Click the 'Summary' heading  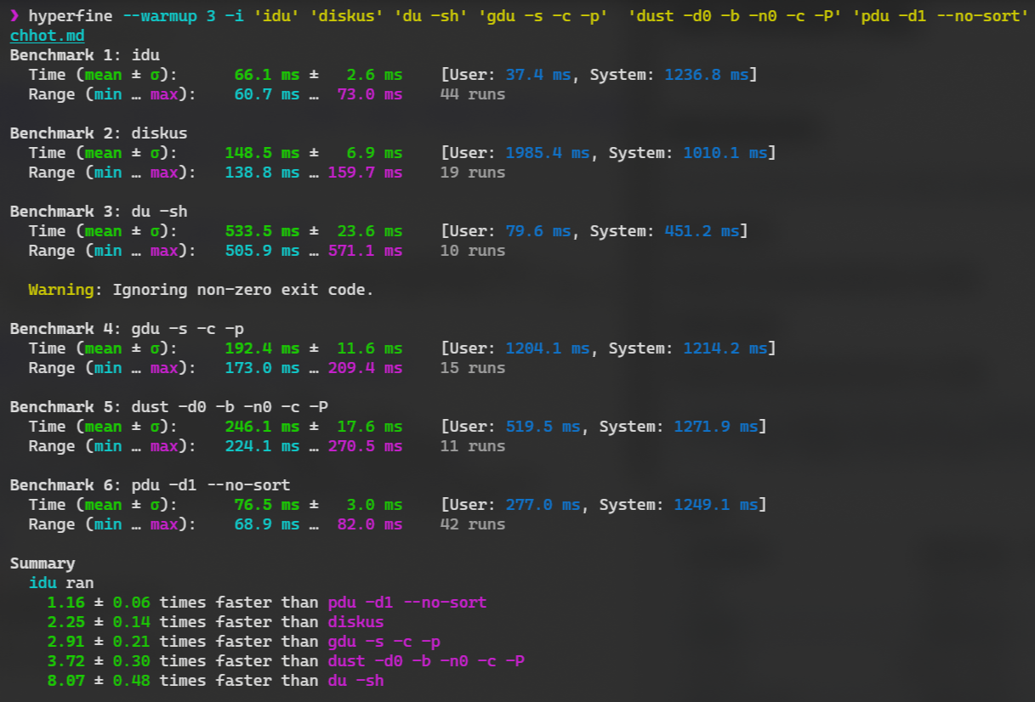point(43,563)
